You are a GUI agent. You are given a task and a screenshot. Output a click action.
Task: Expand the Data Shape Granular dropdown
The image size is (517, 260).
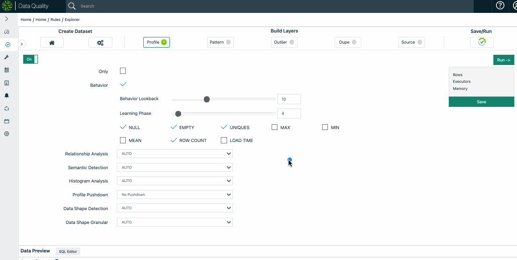(174, 222)
